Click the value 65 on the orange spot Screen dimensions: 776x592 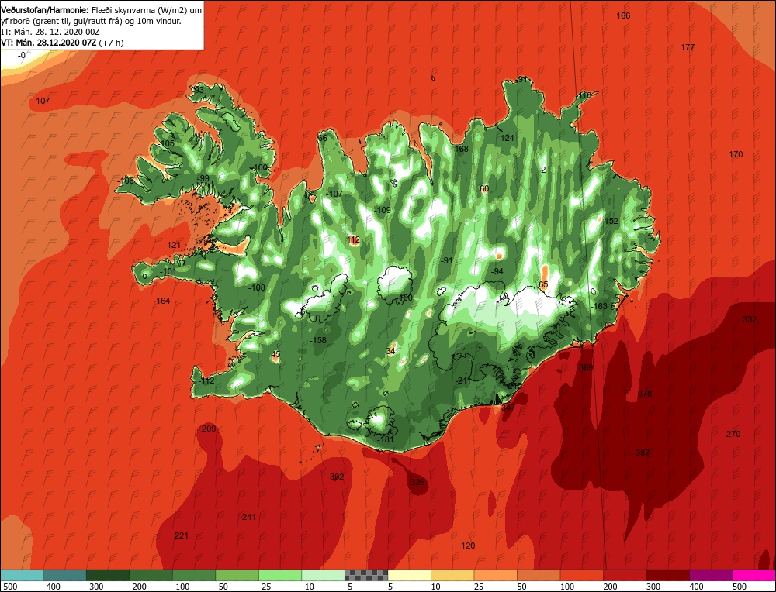click(x=543, y=285)
